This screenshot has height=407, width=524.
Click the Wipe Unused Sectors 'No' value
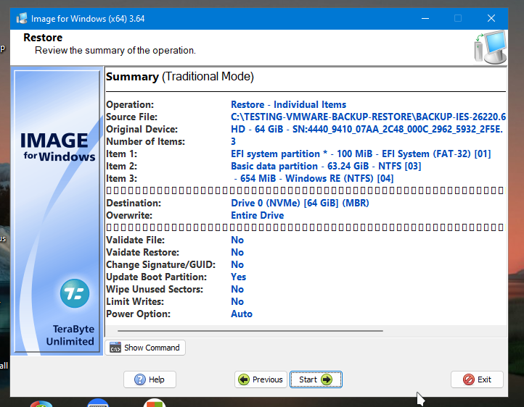(x=237, y=290)
